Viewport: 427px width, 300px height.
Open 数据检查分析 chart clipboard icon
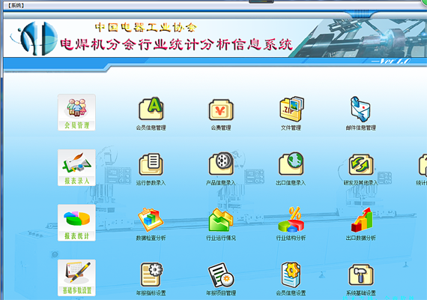point(151,220)
